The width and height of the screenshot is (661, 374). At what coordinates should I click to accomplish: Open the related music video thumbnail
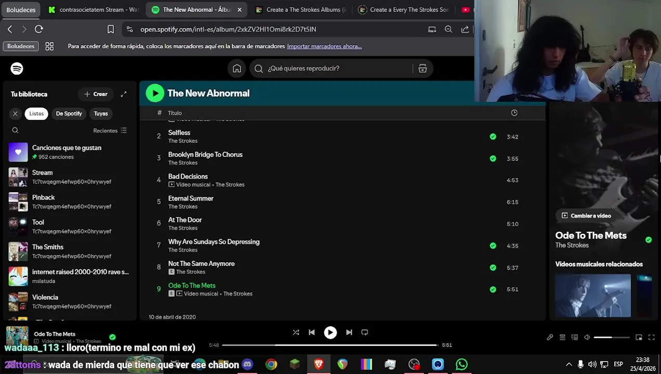[593, 296]
